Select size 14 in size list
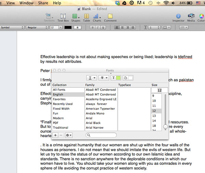205x173 pixels. click(156, 121)
